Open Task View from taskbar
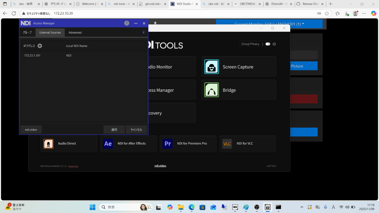Viewport: 379px width, 213px height. click(159, 207)
